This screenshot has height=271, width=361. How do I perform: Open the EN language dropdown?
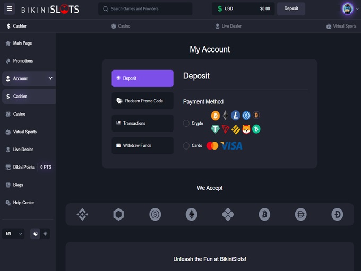click(x=14, y=233)
